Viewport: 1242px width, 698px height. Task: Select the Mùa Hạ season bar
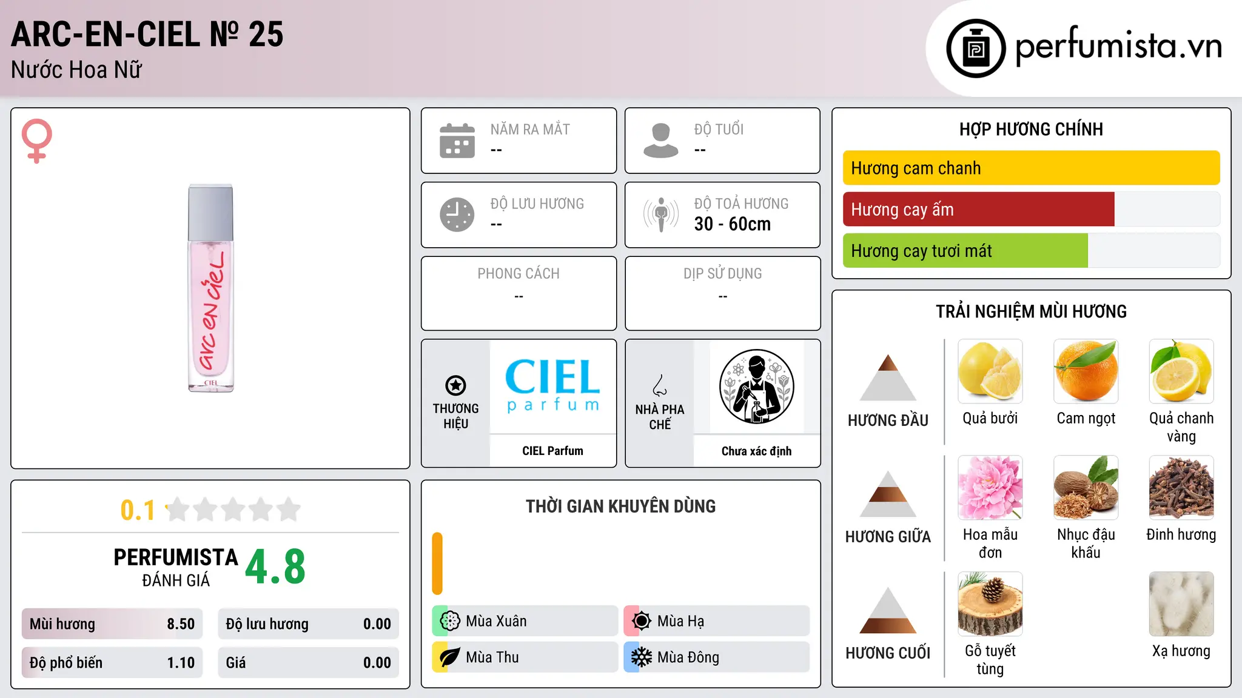pos(717,621)
